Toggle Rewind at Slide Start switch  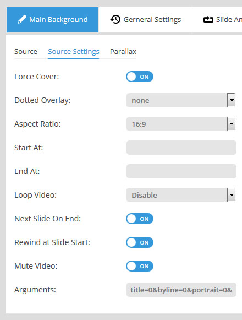(140, 242)
